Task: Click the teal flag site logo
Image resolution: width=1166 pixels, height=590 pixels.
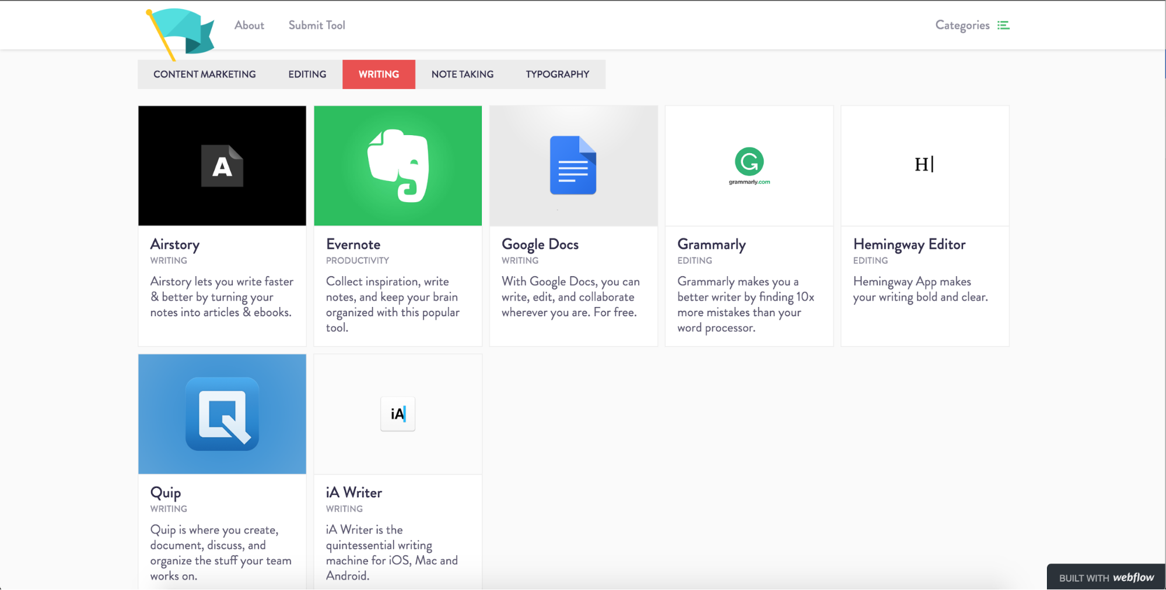Action: [180, 34]
